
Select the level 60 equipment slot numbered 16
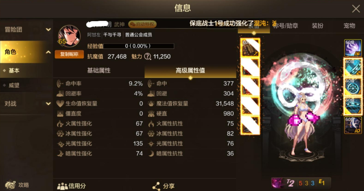coord(353,48)
